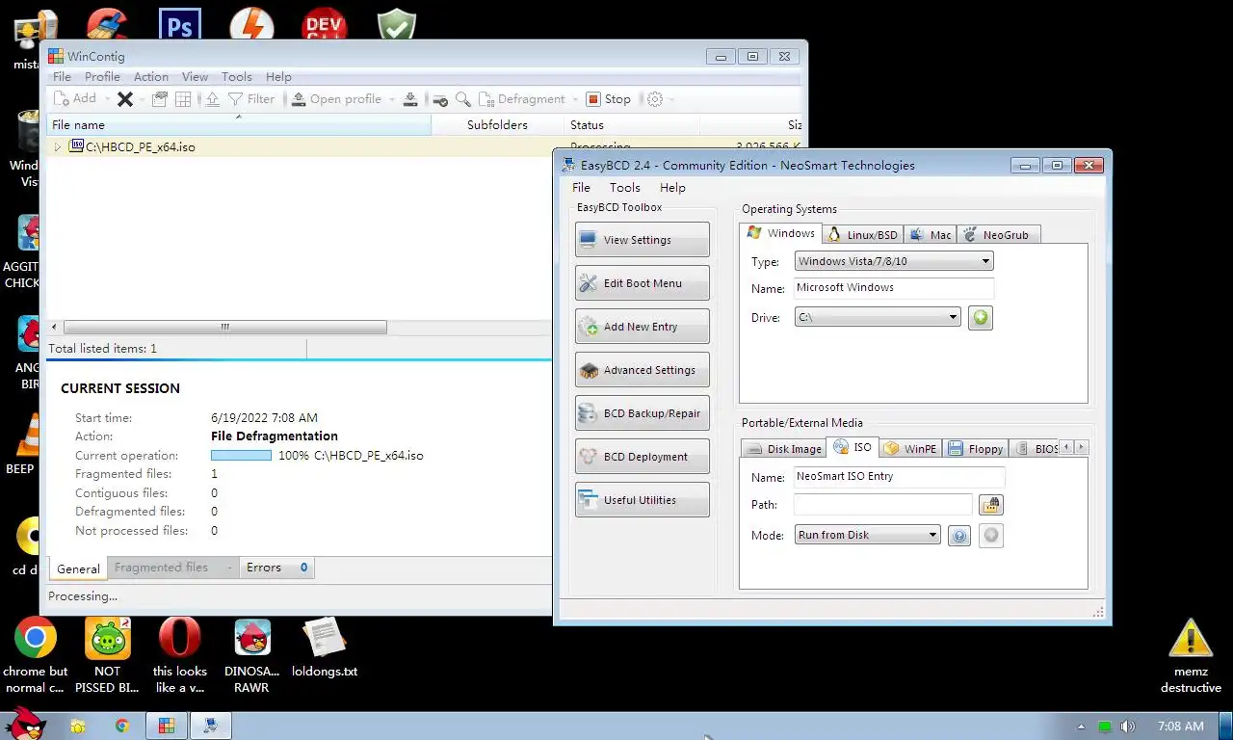This screenshot has width=1233, height=740.
Task: Click Advanced Settings button
Action: [642, 370]
